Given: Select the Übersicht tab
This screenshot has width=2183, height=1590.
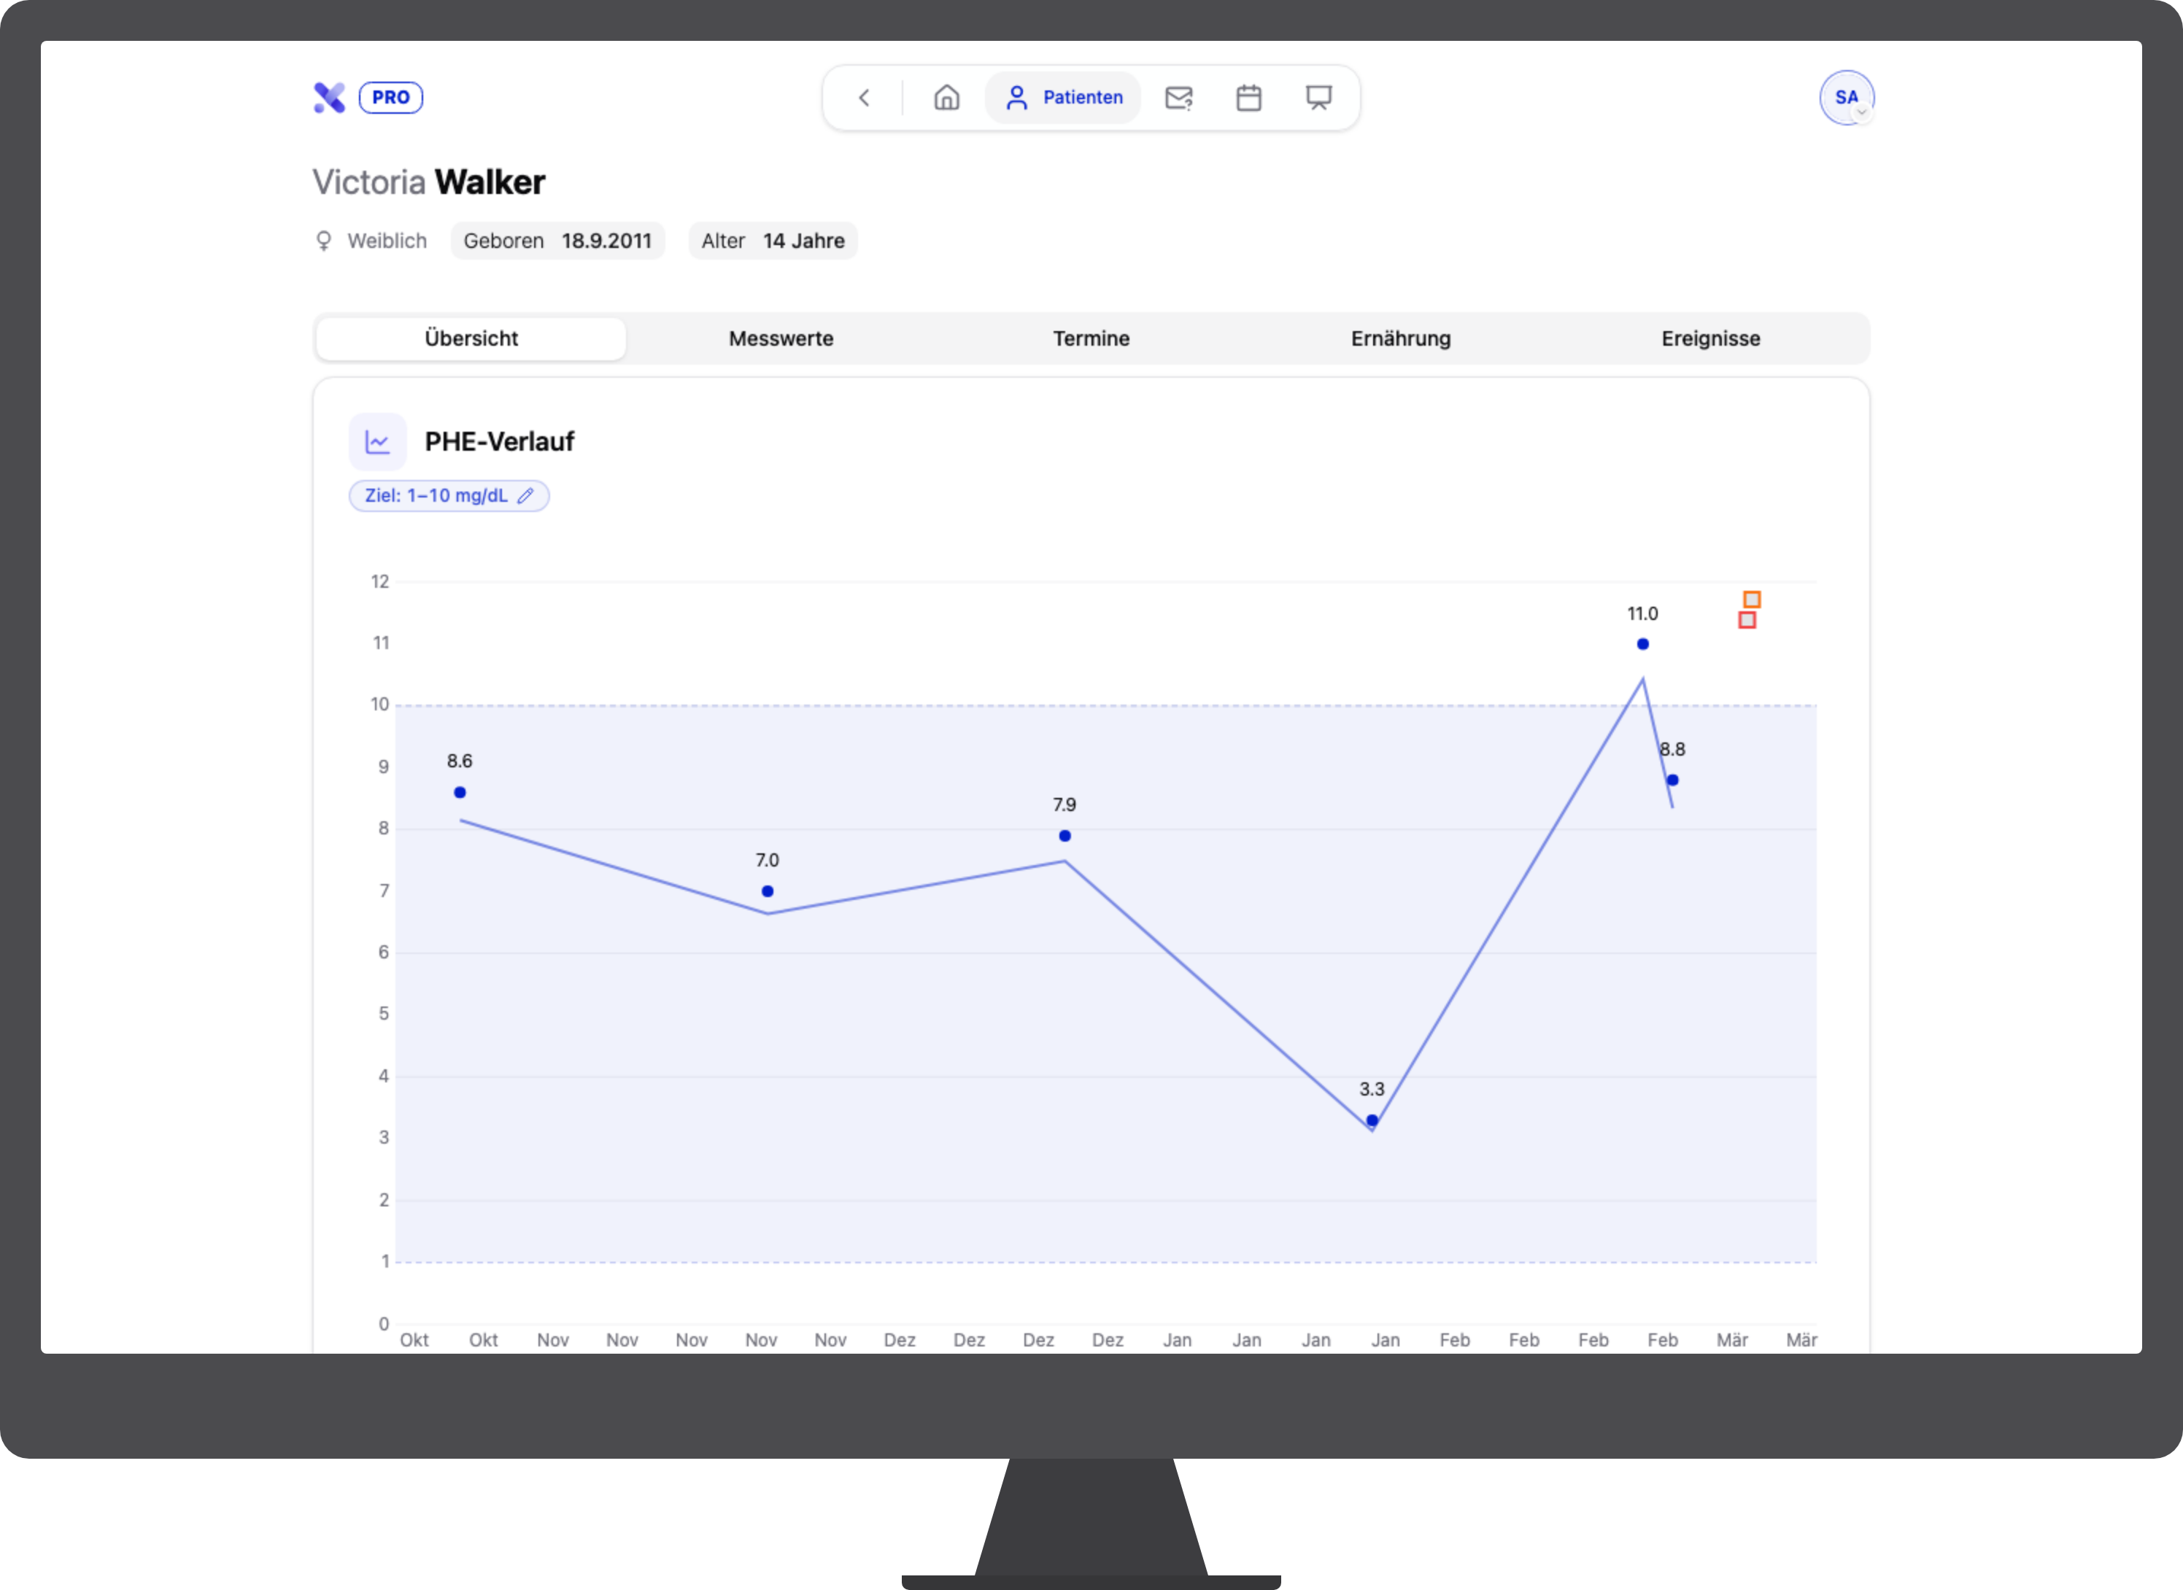Looking at the screenshot, I should click(x=471, y=339).
